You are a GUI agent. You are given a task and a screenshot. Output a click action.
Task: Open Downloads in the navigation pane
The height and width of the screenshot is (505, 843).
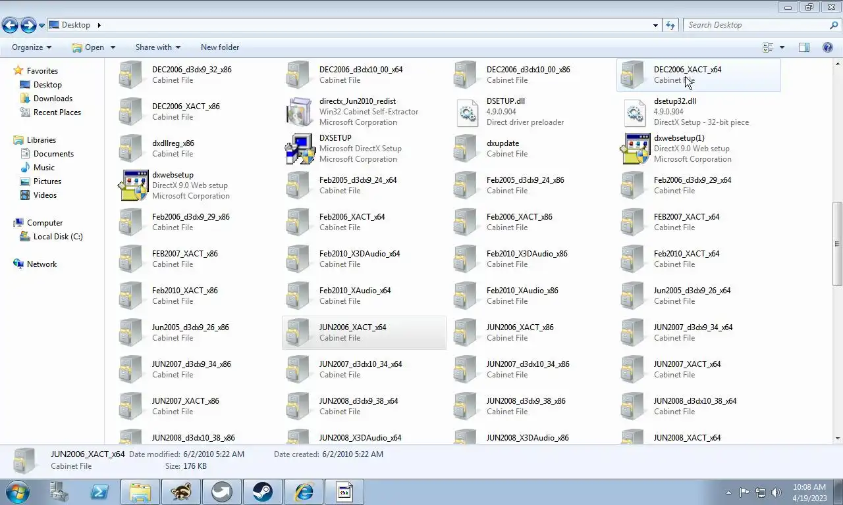pyautogui.click(x=53, y=99)
